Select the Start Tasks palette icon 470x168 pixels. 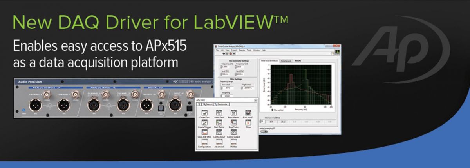click(219, 122)
